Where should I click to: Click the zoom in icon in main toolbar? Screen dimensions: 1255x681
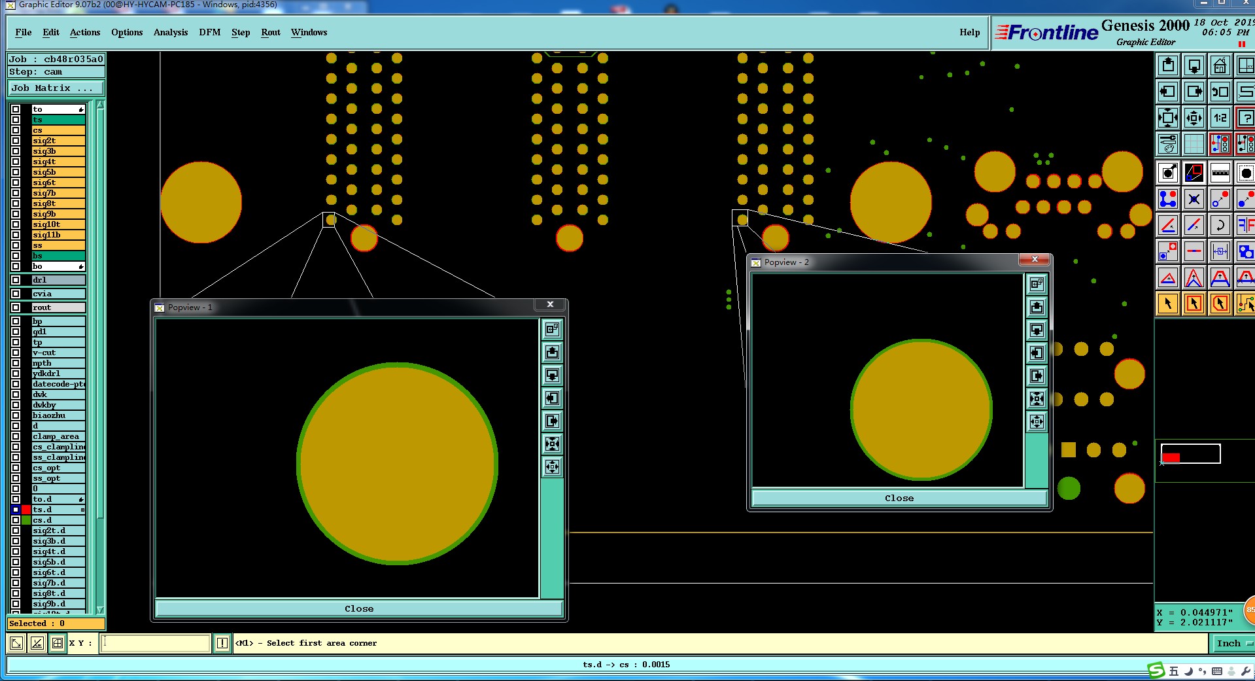(x=1168, y=118)
